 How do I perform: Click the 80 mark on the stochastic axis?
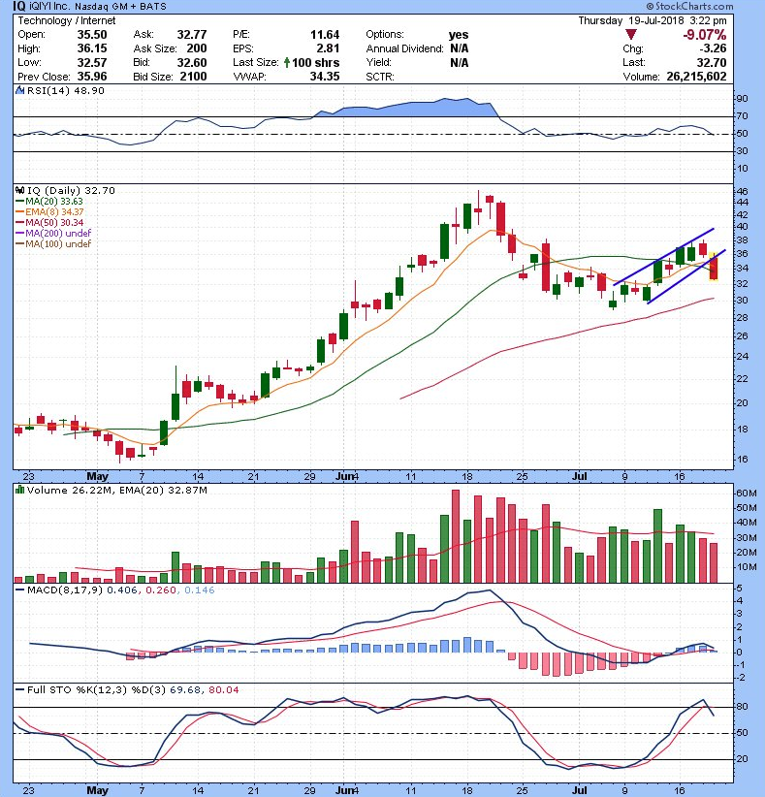click(742, 707)
